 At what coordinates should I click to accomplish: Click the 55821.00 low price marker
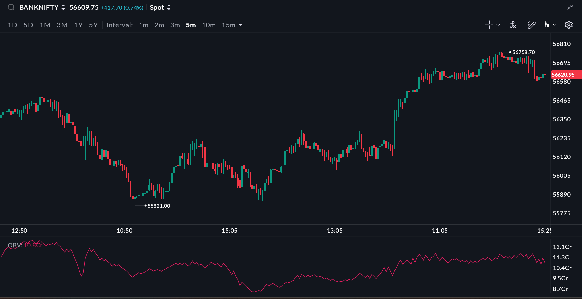pyautogui.click(x=159, y=206)
